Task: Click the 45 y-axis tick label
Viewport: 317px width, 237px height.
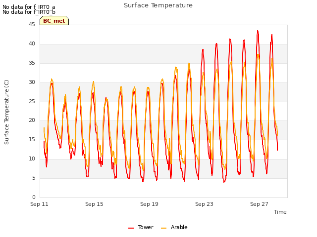Action: (32, 25)
